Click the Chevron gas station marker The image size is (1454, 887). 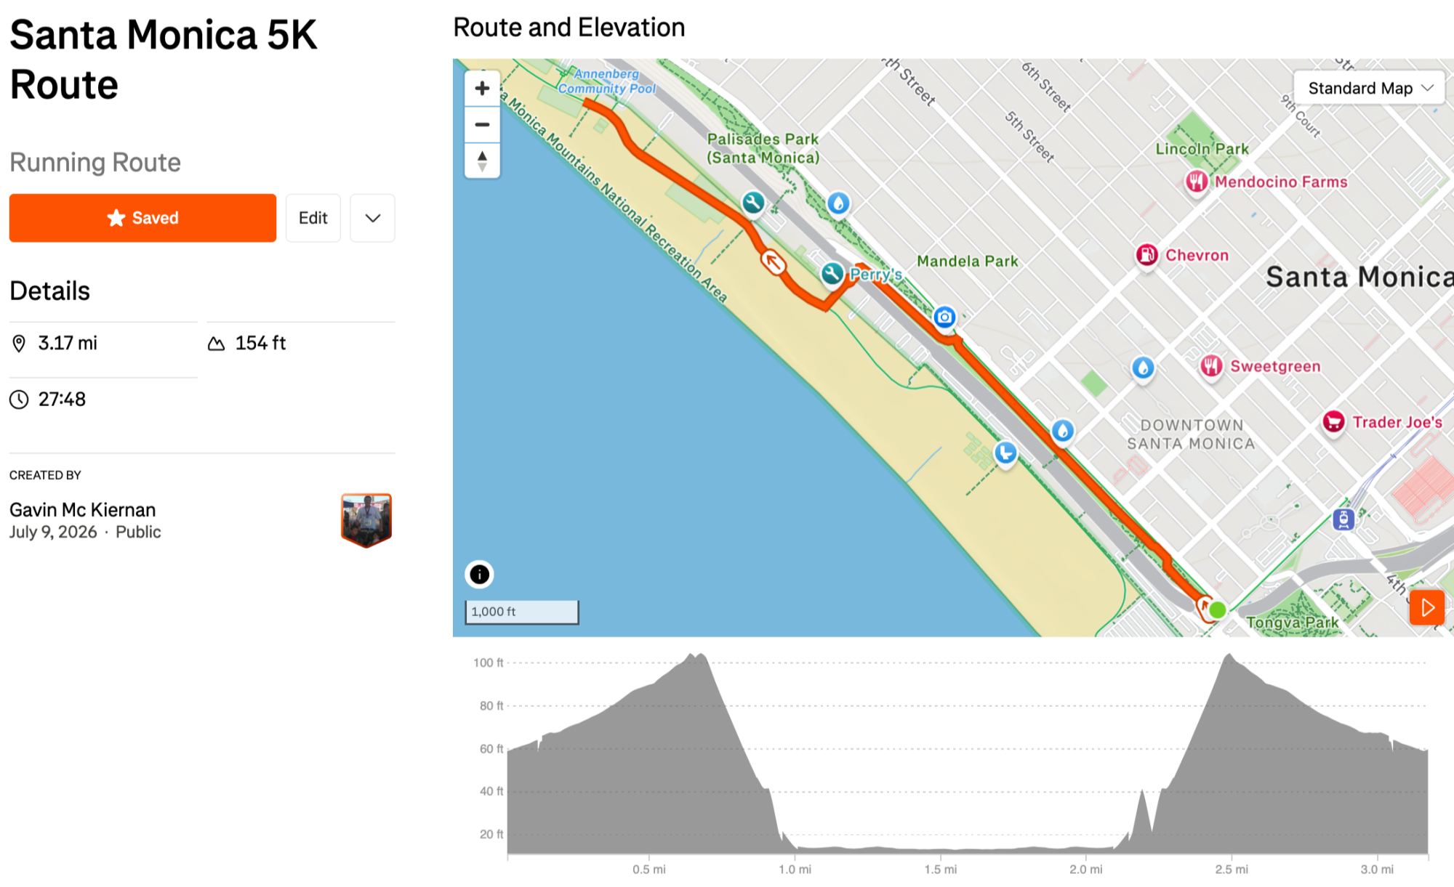coord(1147,255)
